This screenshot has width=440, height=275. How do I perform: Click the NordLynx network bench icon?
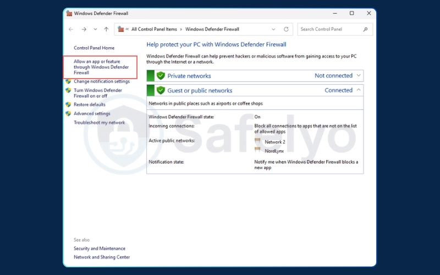point(257,150)
